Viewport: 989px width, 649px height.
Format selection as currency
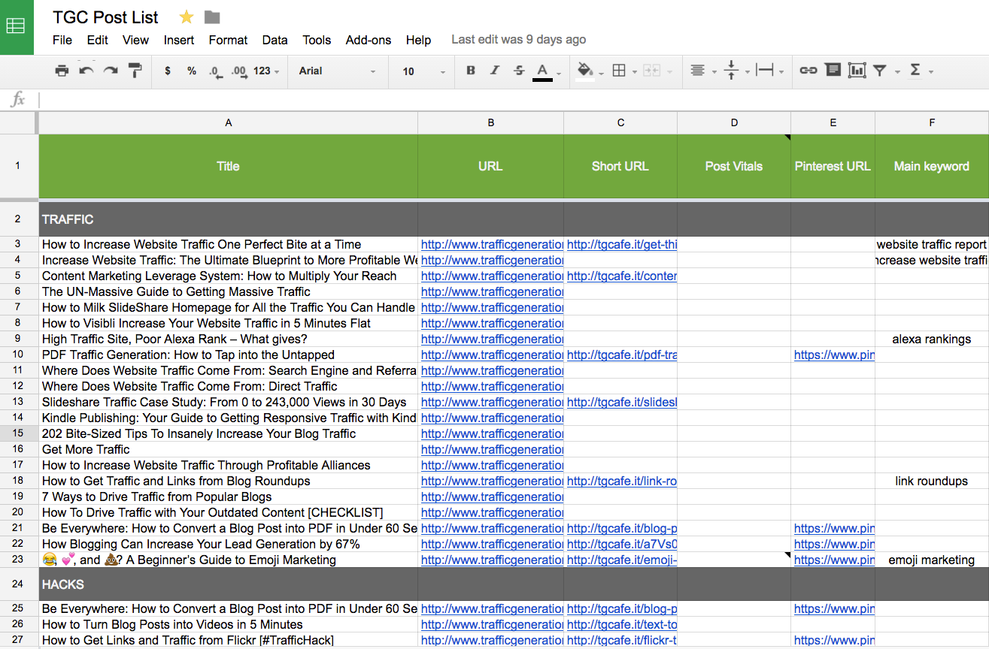pyautogui.click(x=168, y=71)
